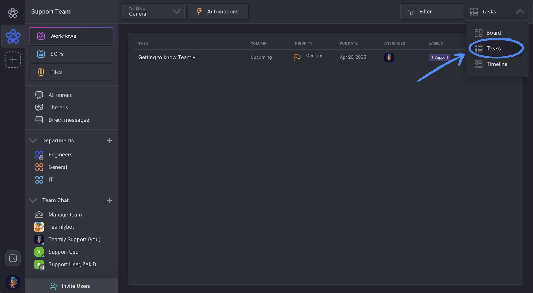Click the Automations lightning bolt icon
Image resolution: width=533 pixels, height=293 pixels.
(199, 11)
